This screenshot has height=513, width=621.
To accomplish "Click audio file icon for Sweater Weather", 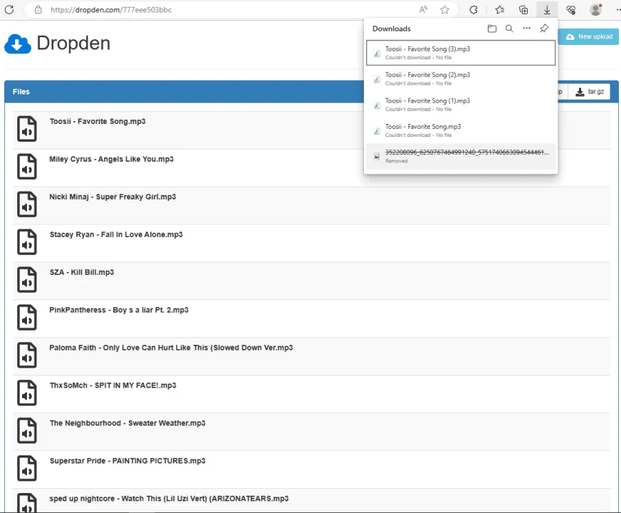I will (x=27, y=430).
